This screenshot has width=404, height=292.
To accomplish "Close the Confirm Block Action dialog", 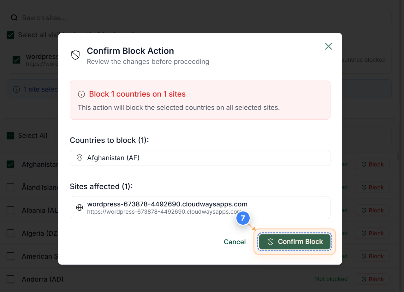I will [x=328, y=46].
